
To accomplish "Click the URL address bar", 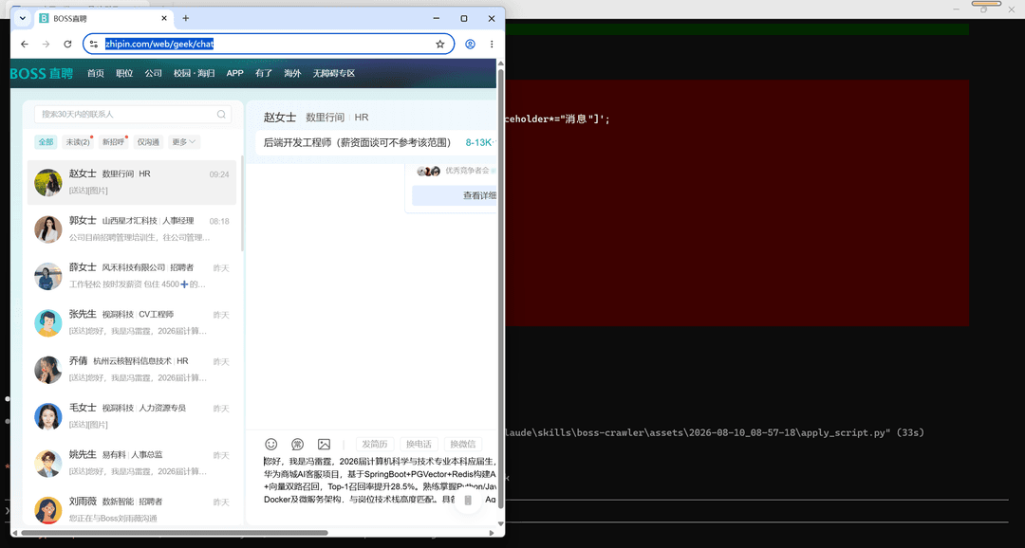I will [269, 45].
